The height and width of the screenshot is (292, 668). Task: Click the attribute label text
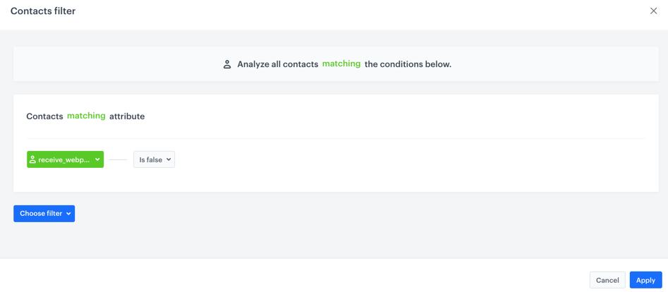[127, 116]
